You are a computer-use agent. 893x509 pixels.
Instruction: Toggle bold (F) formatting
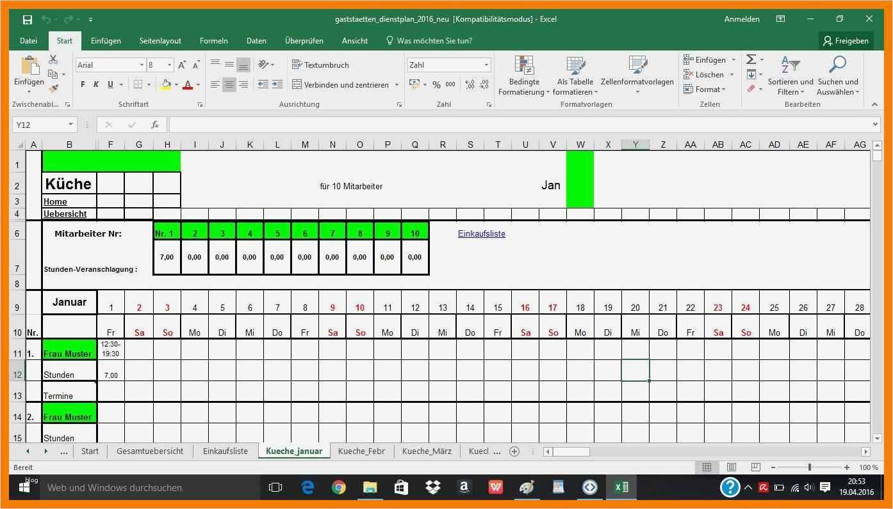83,84
